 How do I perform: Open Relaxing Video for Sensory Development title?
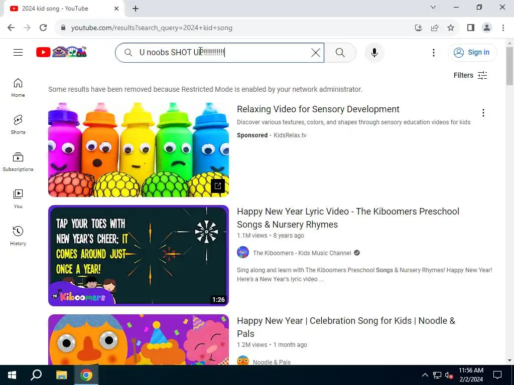coord(318,109)
